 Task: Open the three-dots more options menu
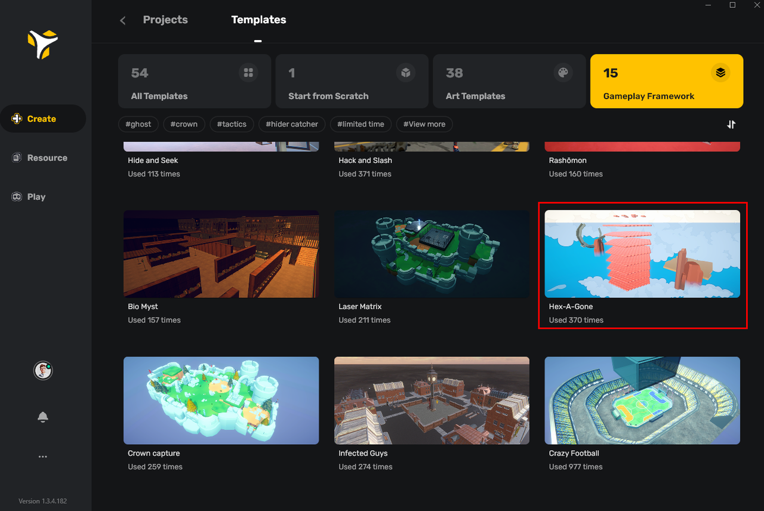[x=42, y=457]
